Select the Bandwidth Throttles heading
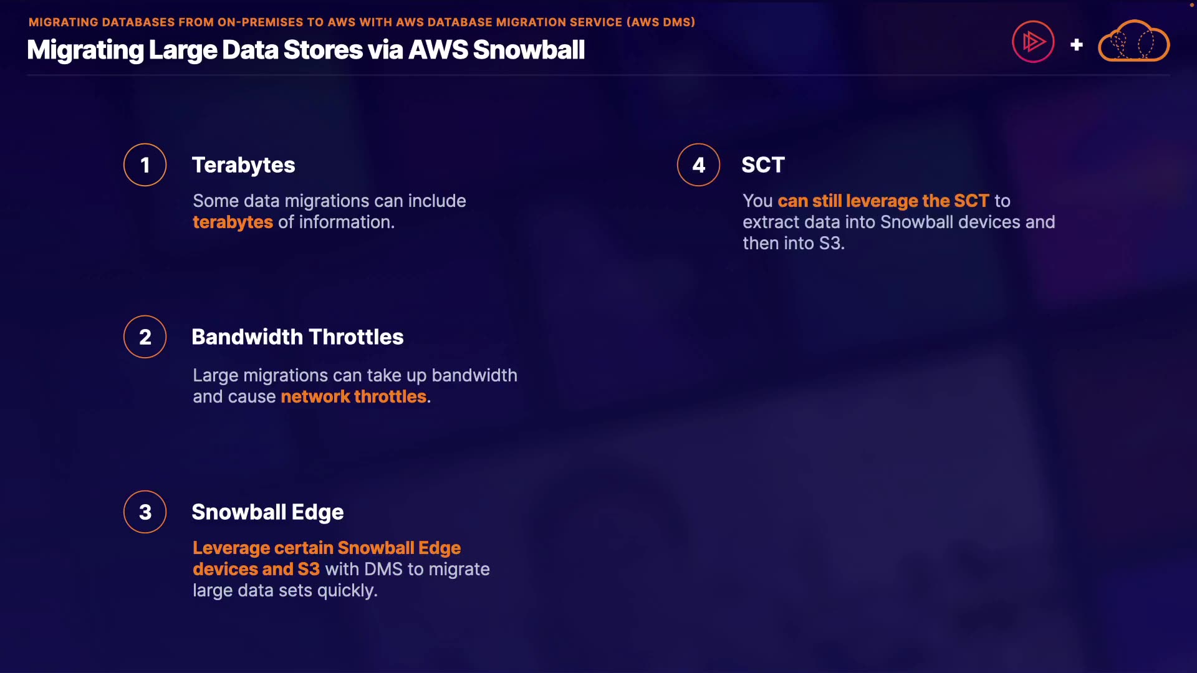The height and width of the screenshot is (673, 1197). click(297, 337)
